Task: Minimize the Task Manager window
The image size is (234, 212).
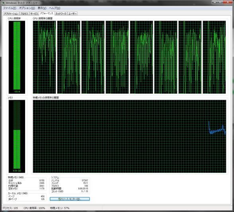Action: [215, 2]
